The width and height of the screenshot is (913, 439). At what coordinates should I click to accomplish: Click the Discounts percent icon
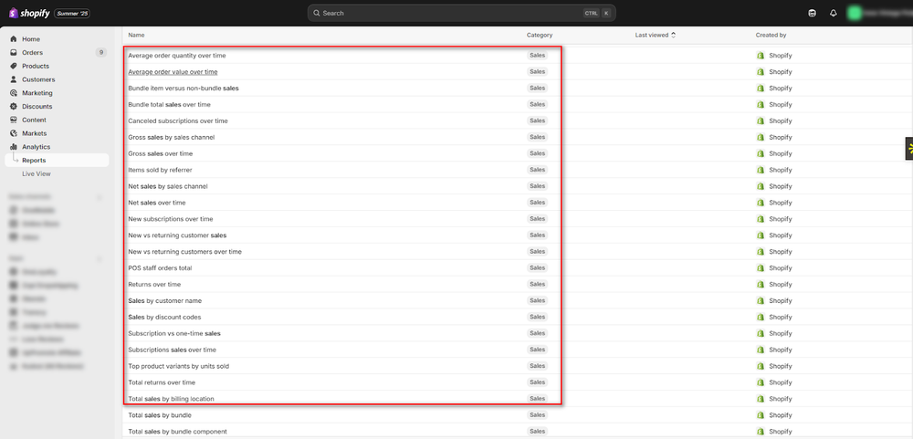click(14, 107)
